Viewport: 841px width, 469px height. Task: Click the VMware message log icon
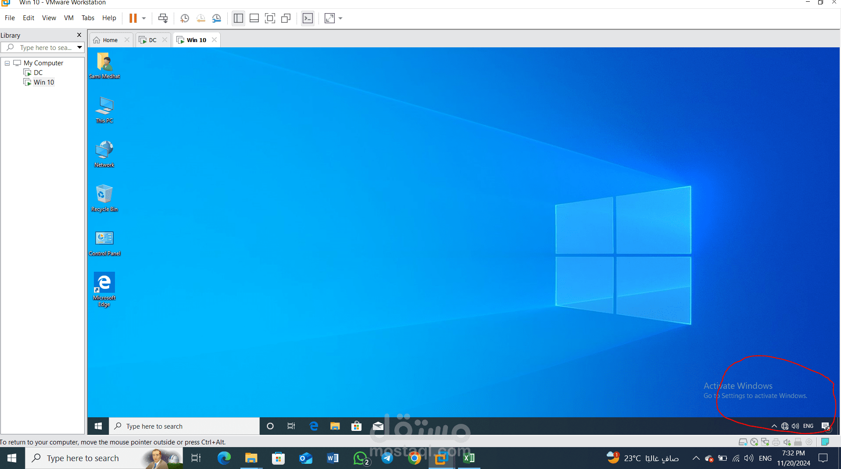click(x=825, y=442)
